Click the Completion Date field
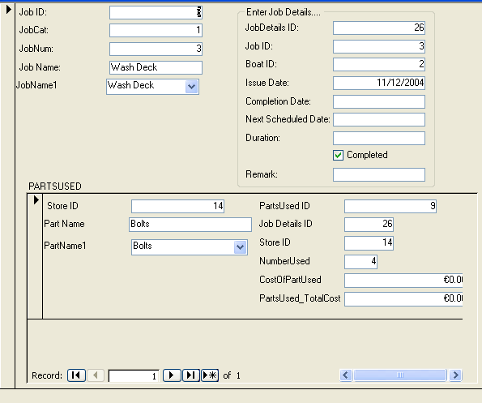 379,102
